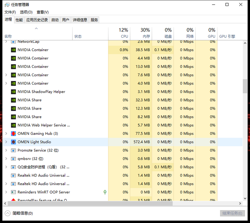Select the 进程 tab

pos(8,19)
